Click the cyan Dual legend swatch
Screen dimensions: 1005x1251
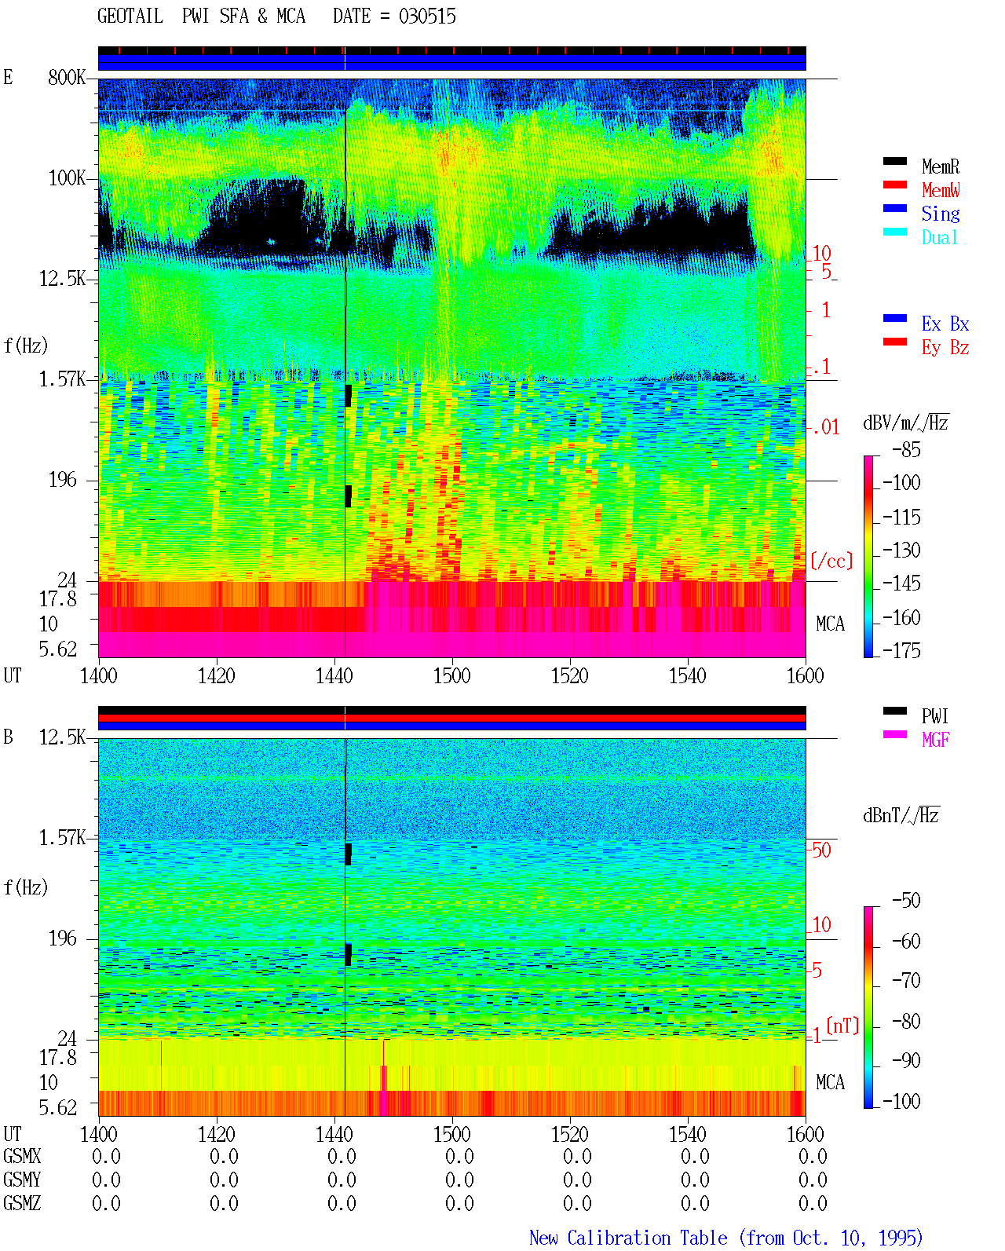(895, 232)
